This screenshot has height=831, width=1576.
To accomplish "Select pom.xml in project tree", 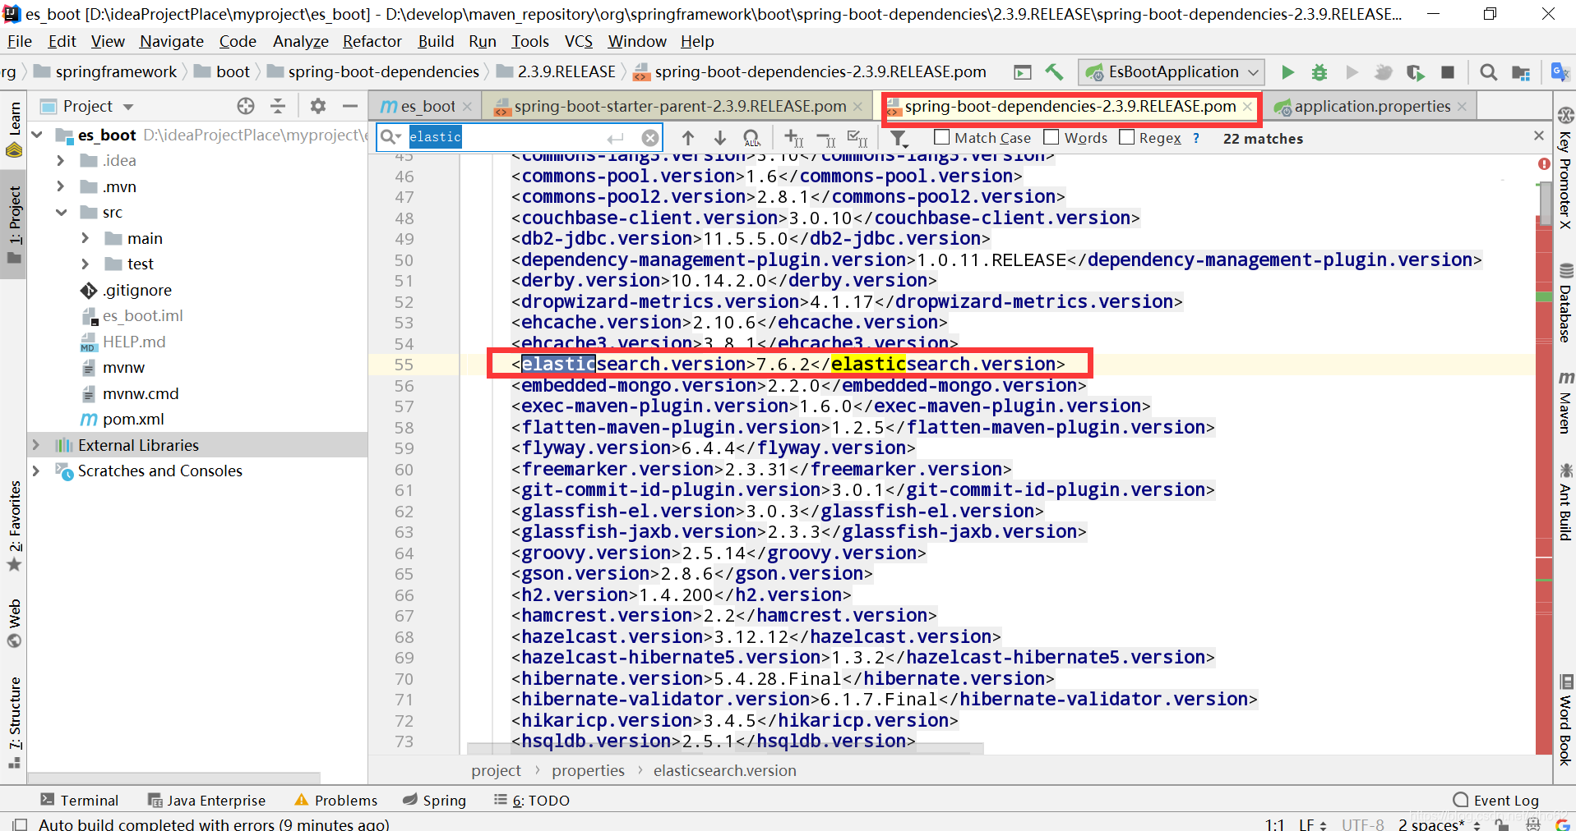I will click(x=132, y=419).
